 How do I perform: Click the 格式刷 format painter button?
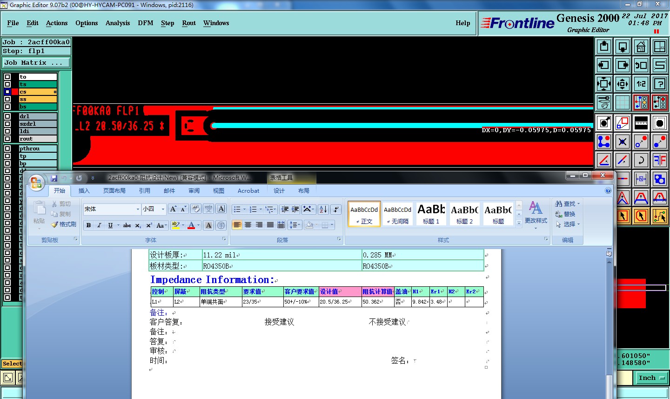coord(64,224)
